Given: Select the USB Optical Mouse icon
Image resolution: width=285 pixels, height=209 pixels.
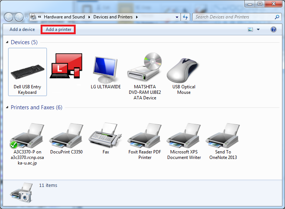Looking at the screenshot, I should 182,70.
